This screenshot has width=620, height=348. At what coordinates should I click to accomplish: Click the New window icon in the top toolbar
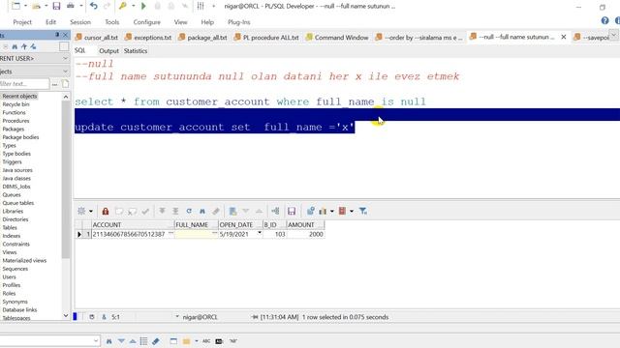click(15, 6)
